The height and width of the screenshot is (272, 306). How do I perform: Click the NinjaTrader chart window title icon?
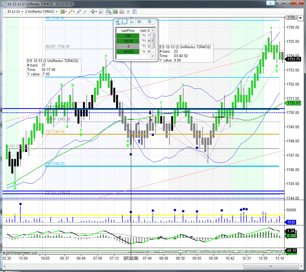tap(4, 4)
